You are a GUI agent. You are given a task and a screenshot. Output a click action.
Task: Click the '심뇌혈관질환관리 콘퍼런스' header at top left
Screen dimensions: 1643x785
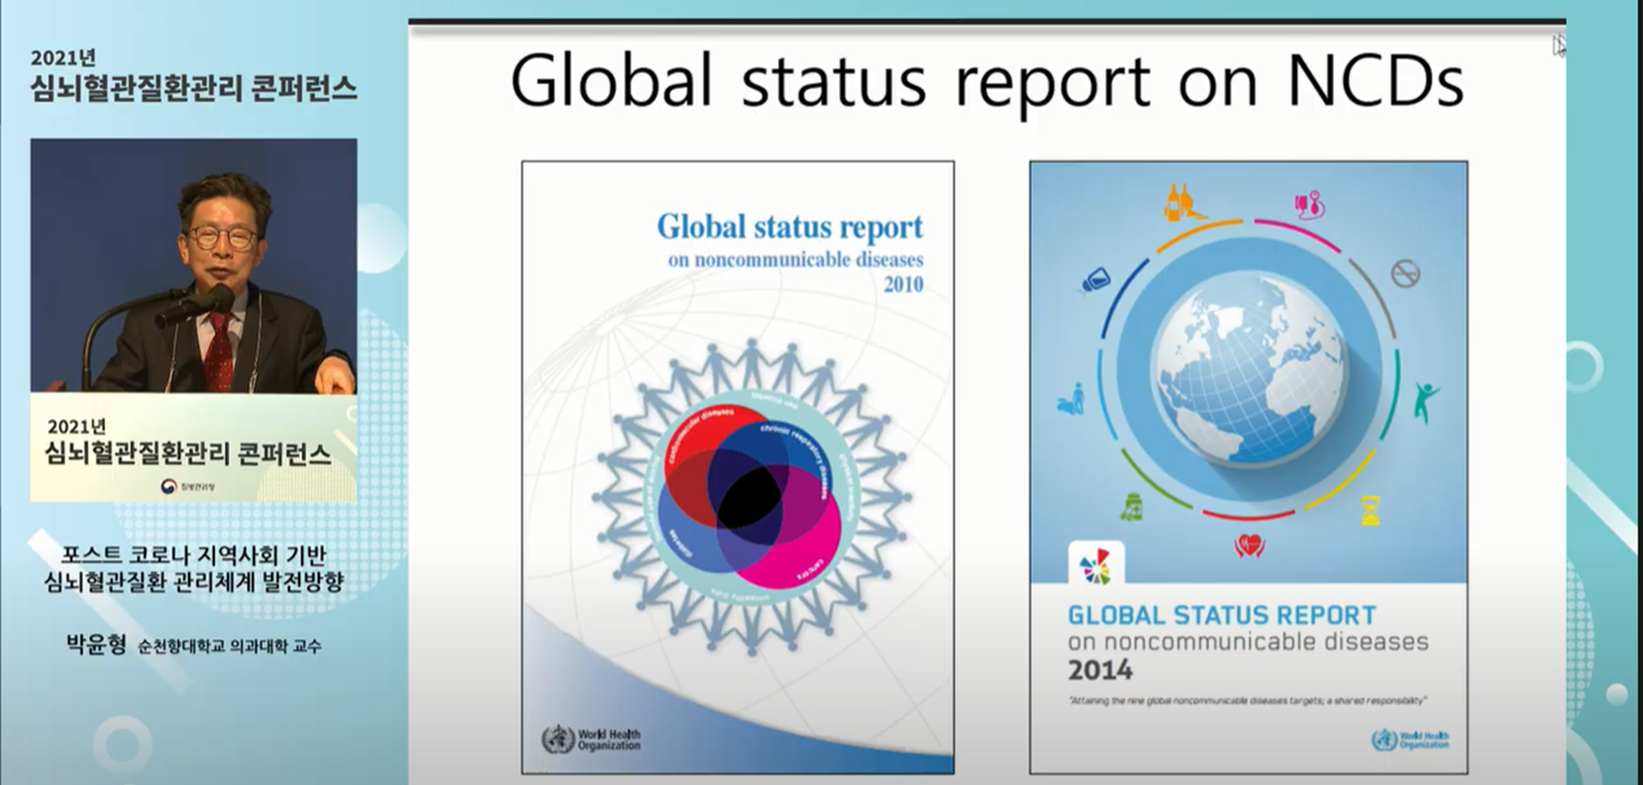193,88
